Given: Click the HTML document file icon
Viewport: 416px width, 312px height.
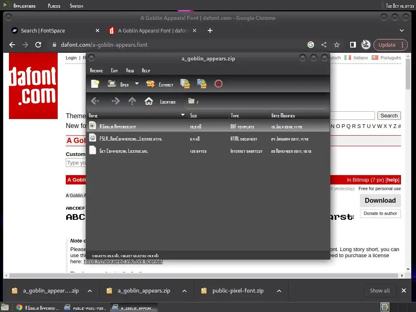Looking at the screenshot, I should 93,138.
